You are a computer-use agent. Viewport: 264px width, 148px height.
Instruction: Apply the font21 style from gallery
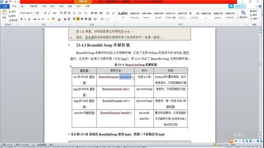click(158, 15)
